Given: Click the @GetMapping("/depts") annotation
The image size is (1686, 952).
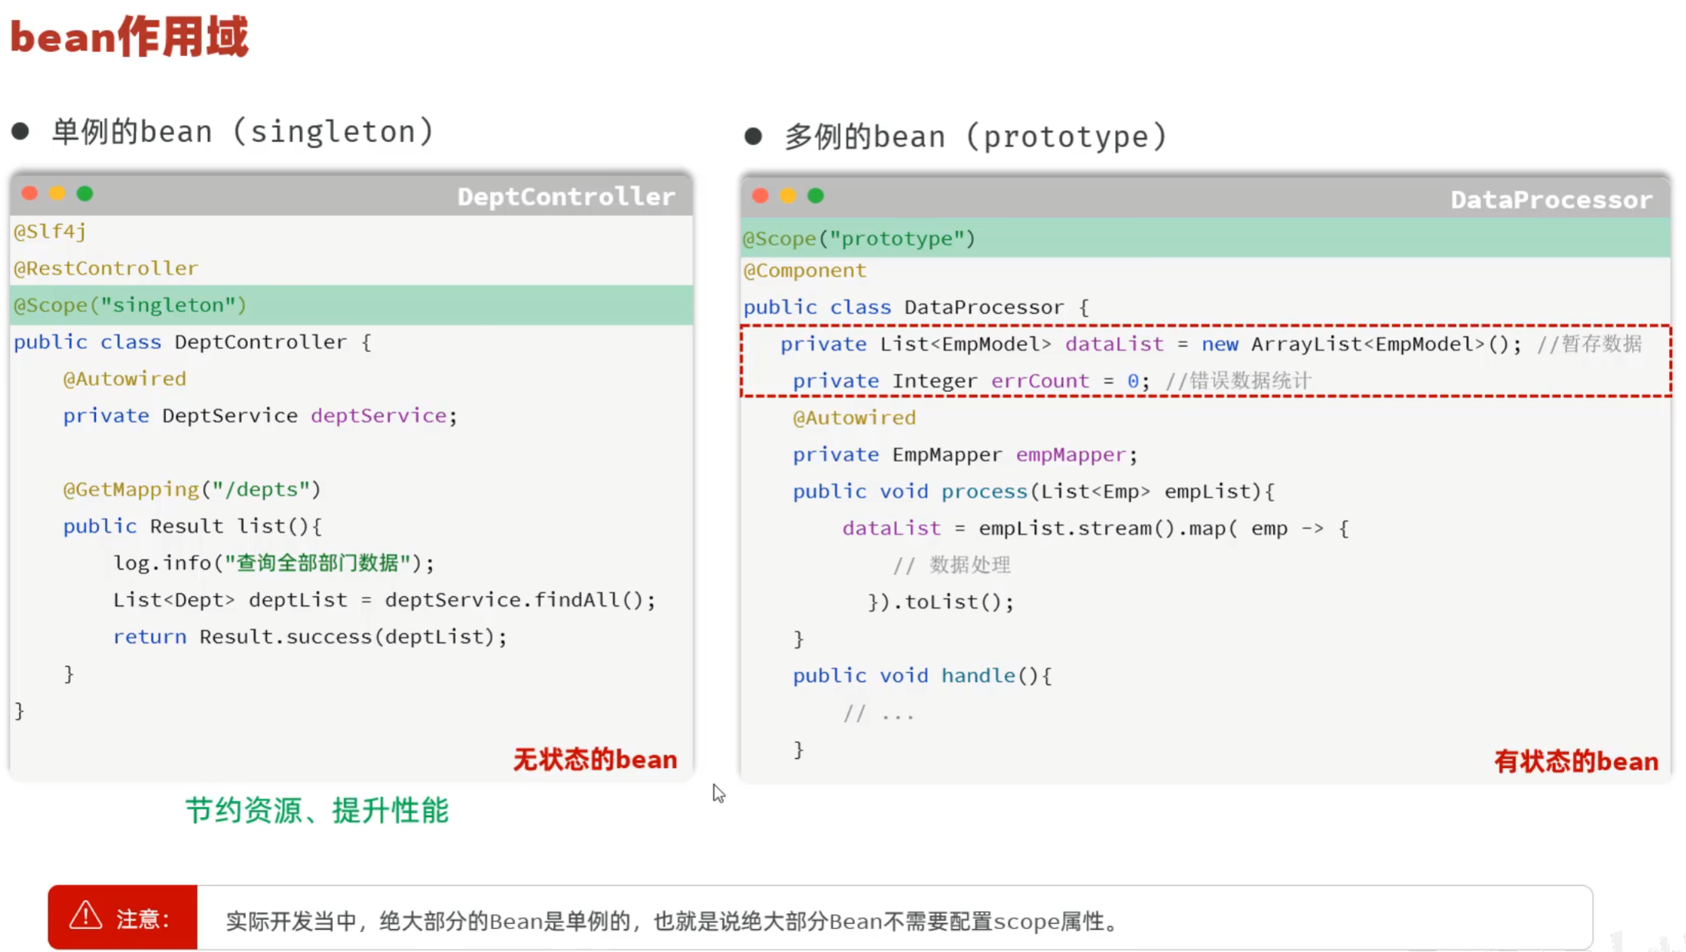Looking at the screenshot, I should tap(192, 489).
